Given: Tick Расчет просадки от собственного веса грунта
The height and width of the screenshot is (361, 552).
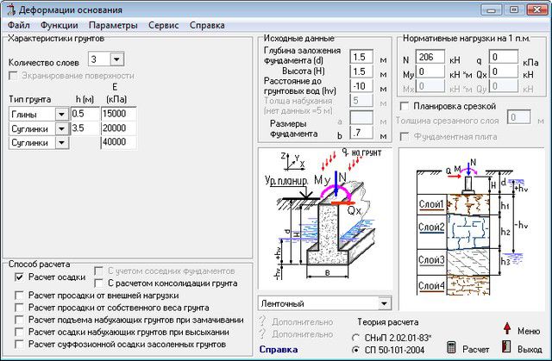Looking at the screenshot, I should [21, 308].
